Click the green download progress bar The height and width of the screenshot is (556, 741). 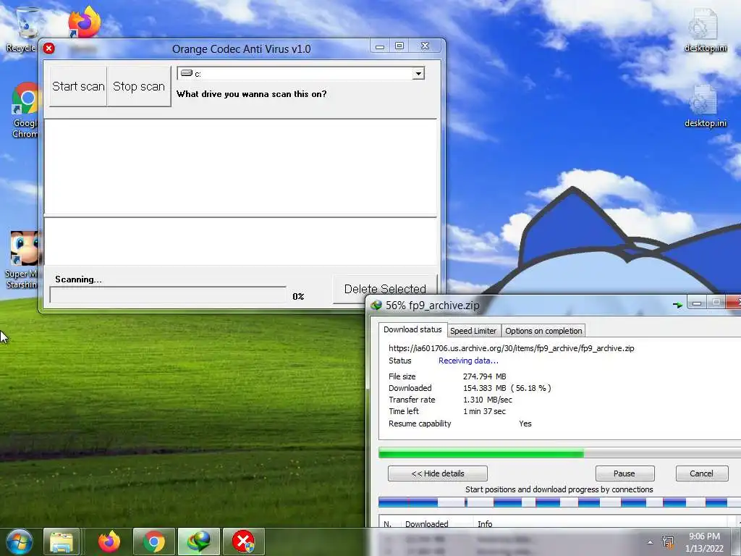click(559, 453)
